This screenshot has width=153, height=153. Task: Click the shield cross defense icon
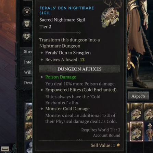click(x=27, y=24)
